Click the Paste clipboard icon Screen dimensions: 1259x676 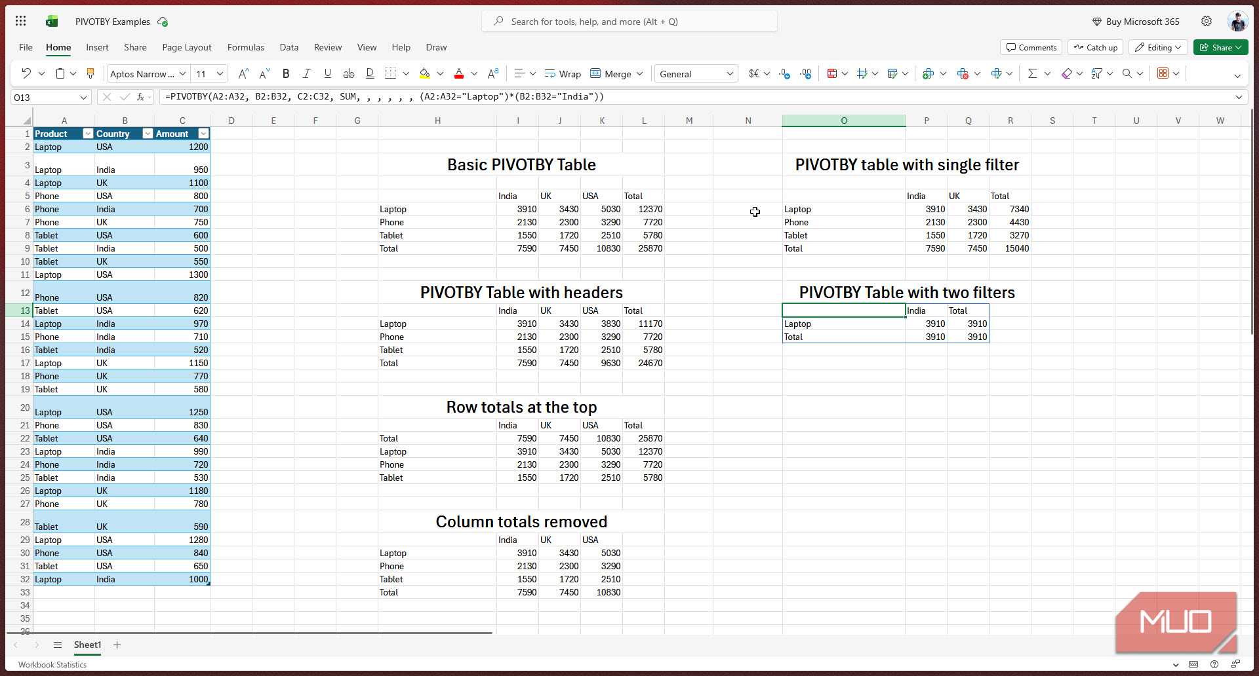tap(60, 73)
